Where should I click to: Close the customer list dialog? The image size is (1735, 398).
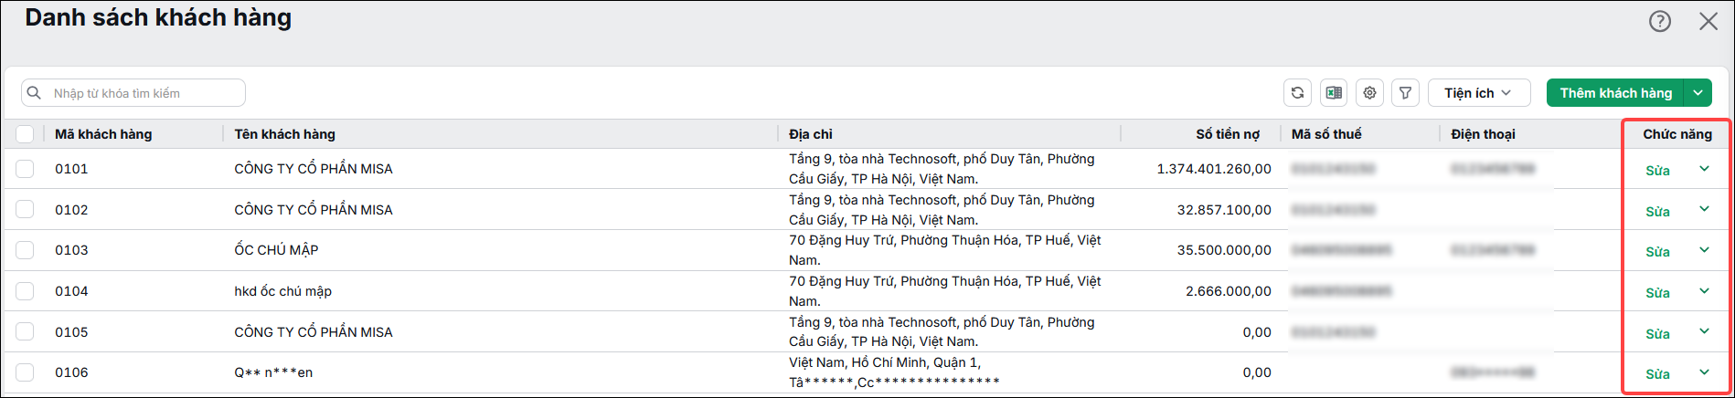[x=1708, y=21]
